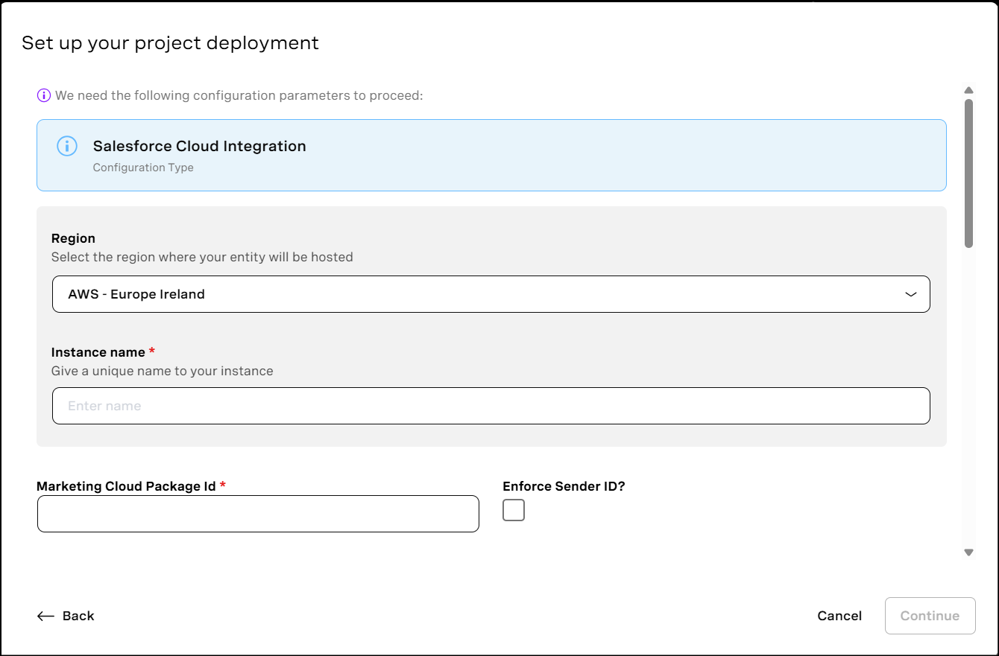Click the 'Instance name' label

[98, 352]
